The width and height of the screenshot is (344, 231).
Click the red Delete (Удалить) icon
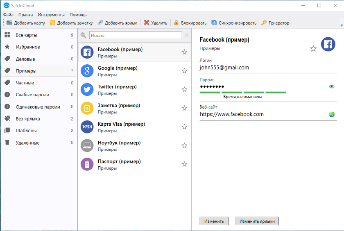point(147,23)
